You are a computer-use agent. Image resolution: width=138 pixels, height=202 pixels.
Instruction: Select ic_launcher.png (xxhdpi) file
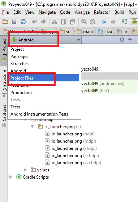click(72, 156)
